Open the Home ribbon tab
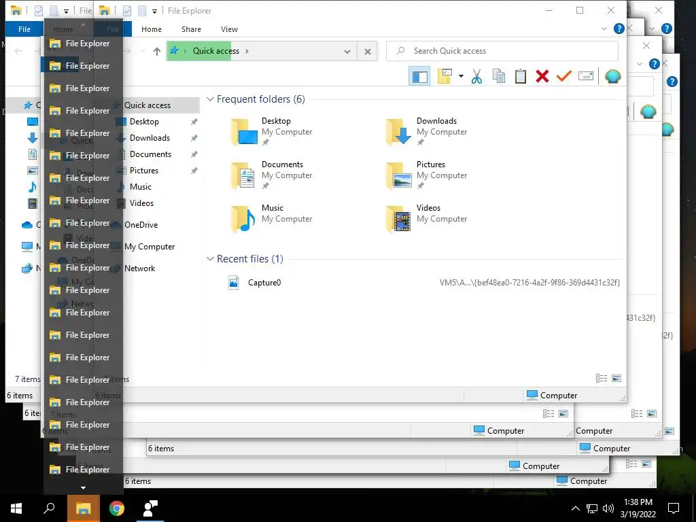 pyautogui.click(x=152, y=29)
